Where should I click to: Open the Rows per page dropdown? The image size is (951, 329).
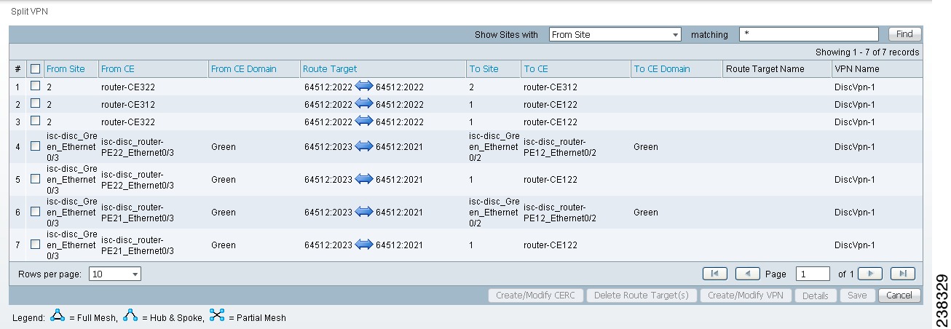click(115, 274)
